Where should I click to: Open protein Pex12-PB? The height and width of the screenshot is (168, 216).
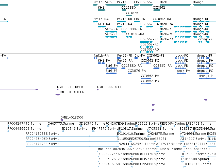click(125, 56)
